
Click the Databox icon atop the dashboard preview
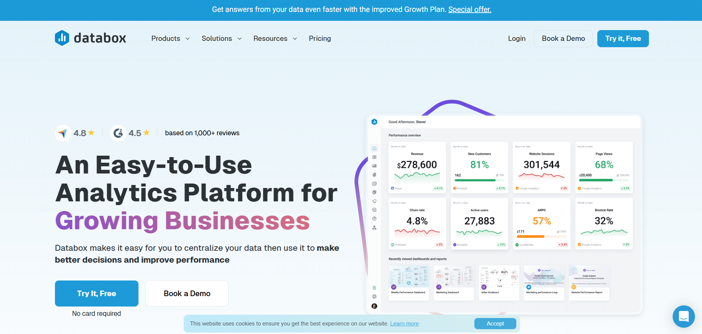coord(374,122)
